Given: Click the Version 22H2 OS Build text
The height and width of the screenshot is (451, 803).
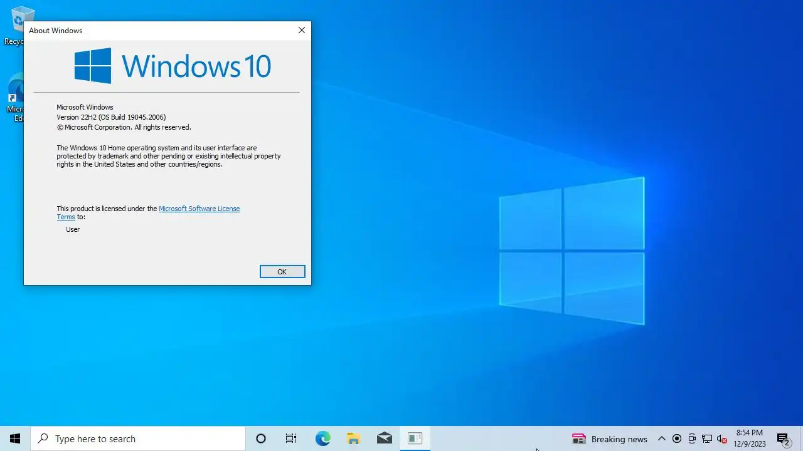Looking at the screenshot, I should 111,117.
